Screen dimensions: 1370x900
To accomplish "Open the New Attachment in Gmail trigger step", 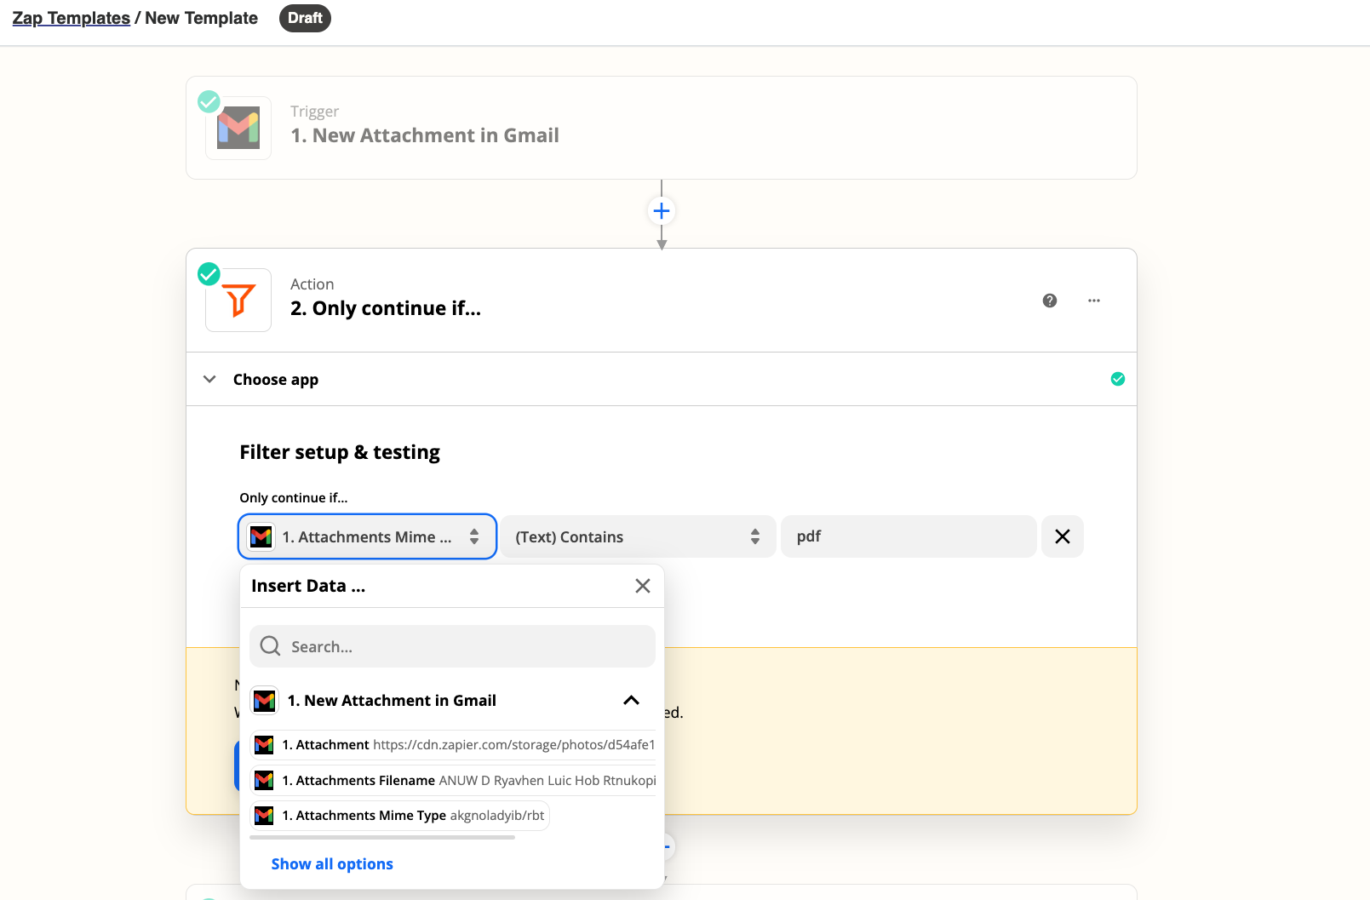I will point(662,128).
